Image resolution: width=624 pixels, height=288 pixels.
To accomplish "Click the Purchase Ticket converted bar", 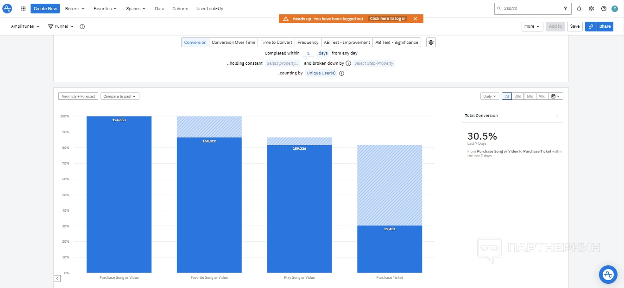I will 389,250.
